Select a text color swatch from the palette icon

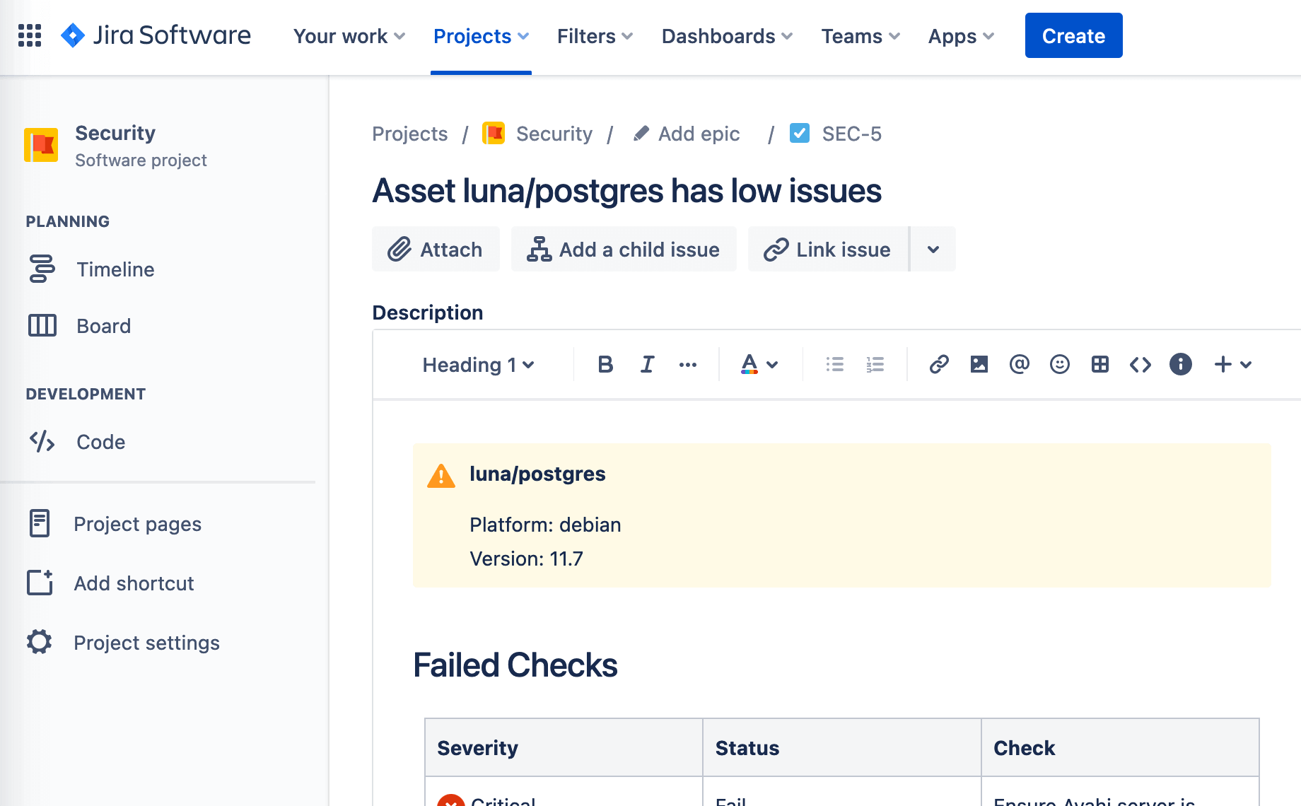(x=749, y=364)
